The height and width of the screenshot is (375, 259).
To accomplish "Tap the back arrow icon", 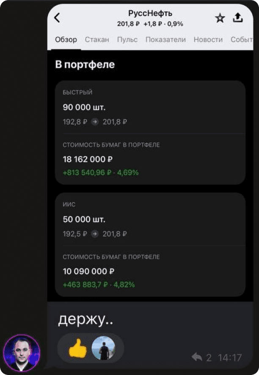I will (58, 18).
